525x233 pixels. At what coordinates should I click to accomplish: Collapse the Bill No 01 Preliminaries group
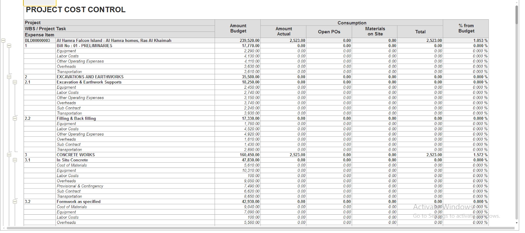(9, 46)
